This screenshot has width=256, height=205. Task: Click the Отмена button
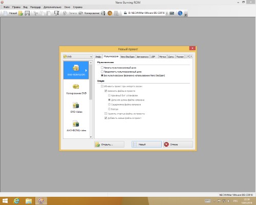178,145
